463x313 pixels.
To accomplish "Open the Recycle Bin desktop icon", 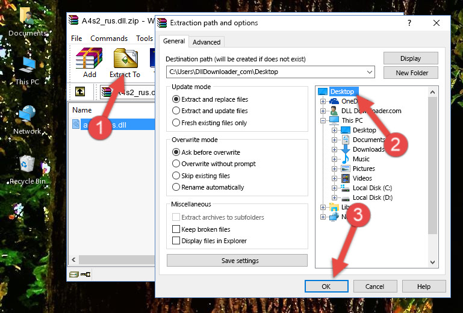I will pyautogui.click(x=27, y=164).
